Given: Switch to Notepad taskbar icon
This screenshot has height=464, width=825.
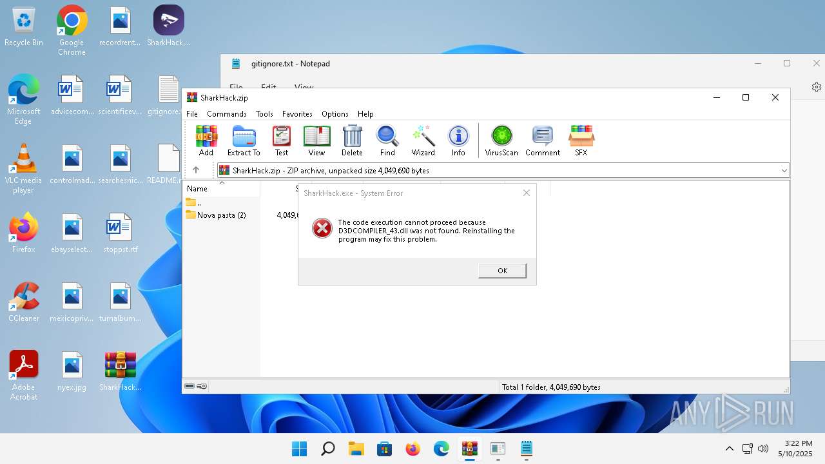Looking at the screenshot, I should [527, 449].
